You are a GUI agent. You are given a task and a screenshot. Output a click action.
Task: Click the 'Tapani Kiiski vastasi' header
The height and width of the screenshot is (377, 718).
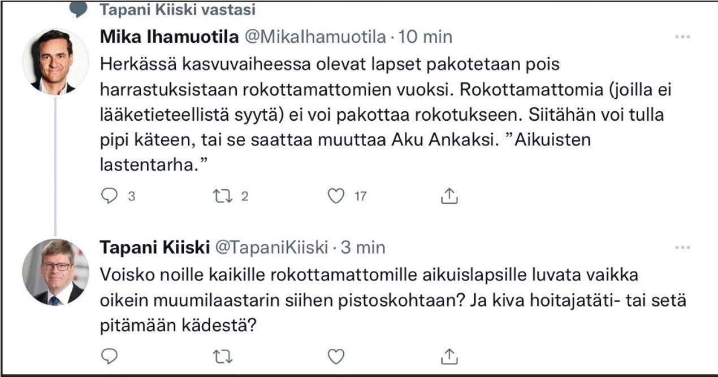click(x=178, y=10)
